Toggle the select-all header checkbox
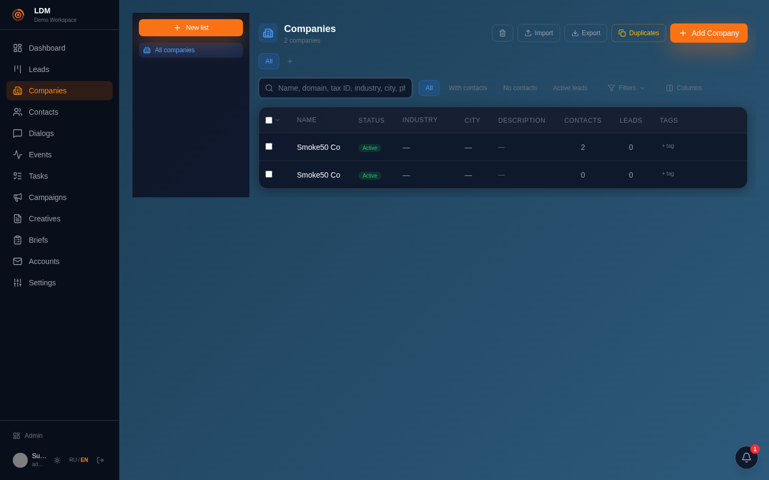The image size is (769, 480). coord(269,121)
